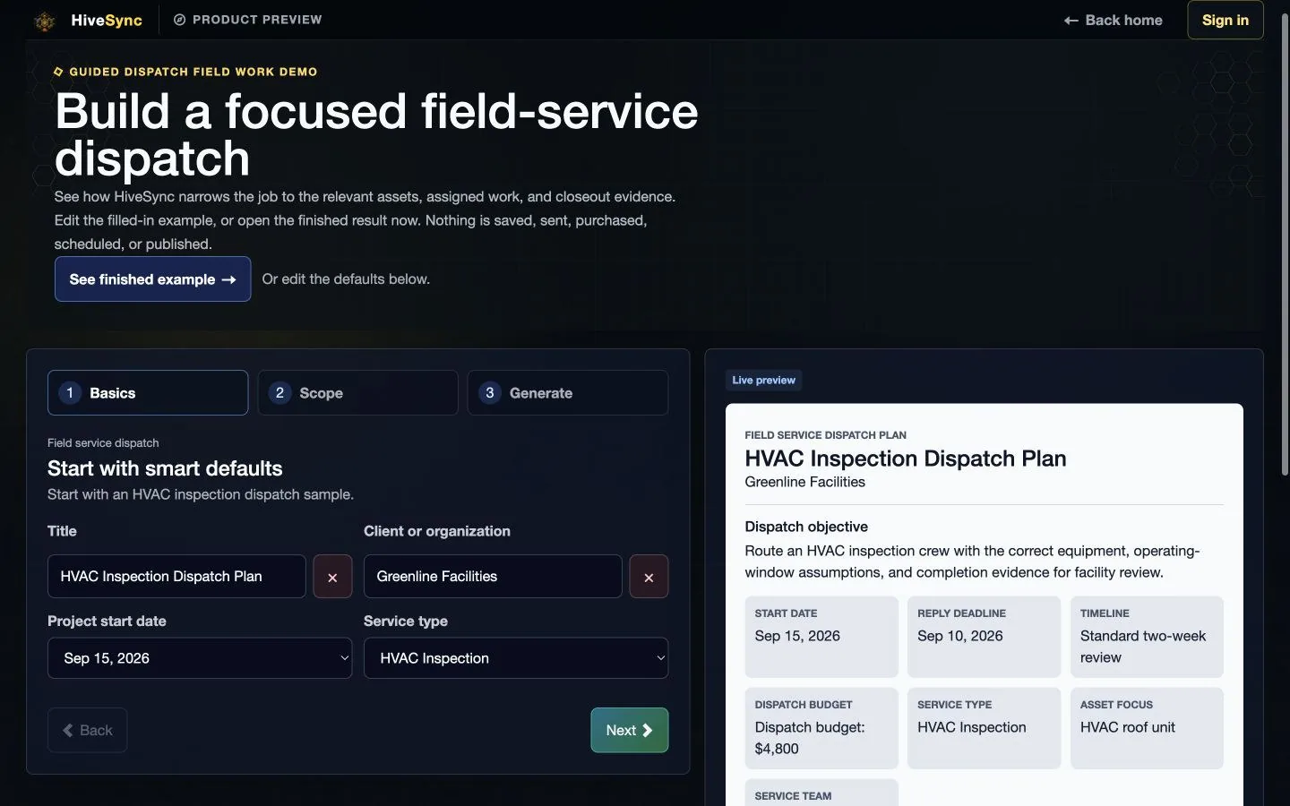Image resolution: width=1290 pixels, height=806 pixels.
Task: Click into the Client or organization input
Action: tap(493, 577)
